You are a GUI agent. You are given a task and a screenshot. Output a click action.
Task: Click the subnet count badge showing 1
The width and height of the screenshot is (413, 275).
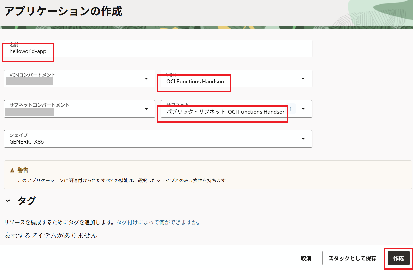point(291,109)
